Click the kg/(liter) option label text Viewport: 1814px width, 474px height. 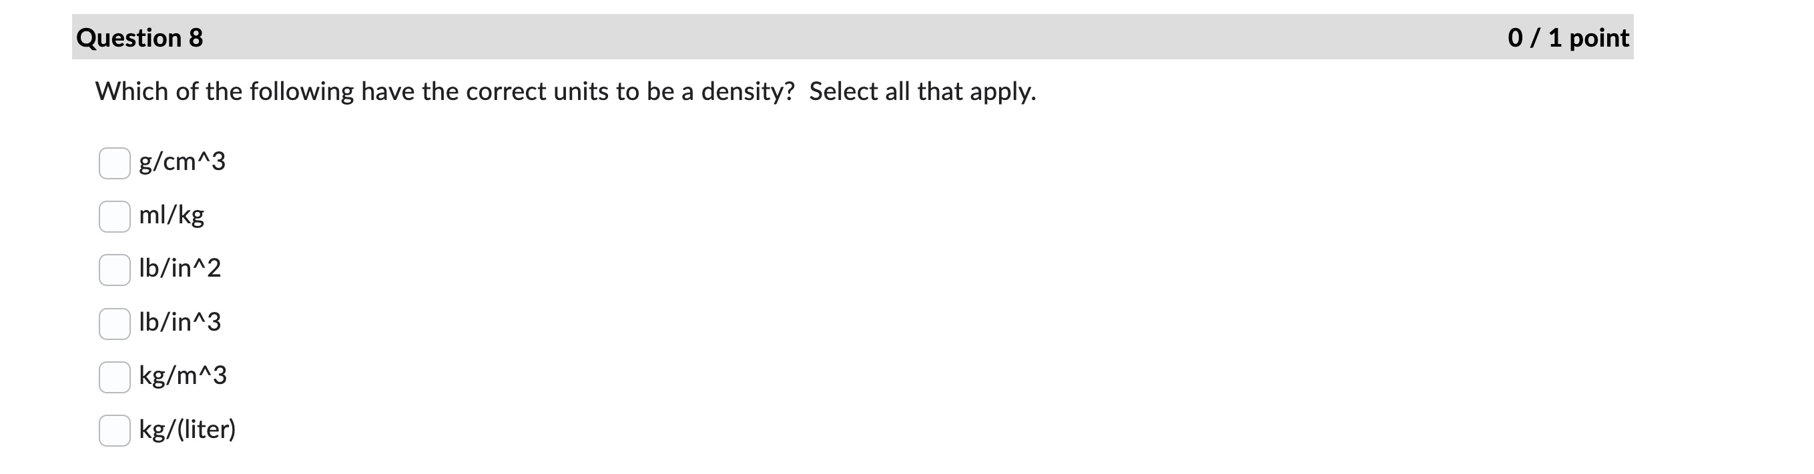click(189, 429)
